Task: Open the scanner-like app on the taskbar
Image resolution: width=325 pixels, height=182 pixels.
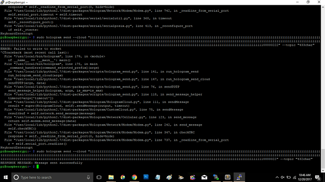Action: tap(181, 177)
